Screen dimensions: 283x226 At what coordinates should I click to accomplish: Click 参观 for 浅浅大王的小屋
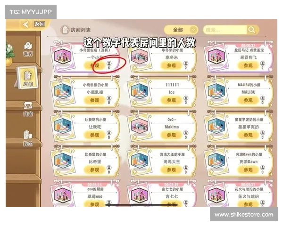click(171, 169)
